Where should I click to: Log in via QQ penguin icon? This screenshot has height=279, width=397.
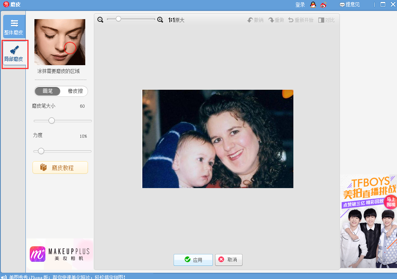(313, 5)
